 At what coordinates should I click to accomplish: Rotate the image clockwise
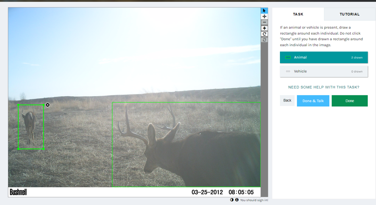point(264,34)
